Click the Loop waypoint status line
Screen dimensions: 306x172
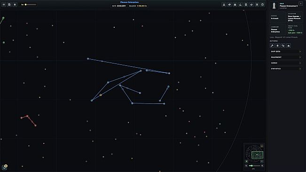(284, 37)
